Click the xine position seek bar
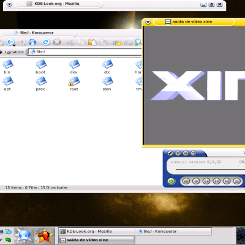 pyautogui.click(x=210, y=169)
